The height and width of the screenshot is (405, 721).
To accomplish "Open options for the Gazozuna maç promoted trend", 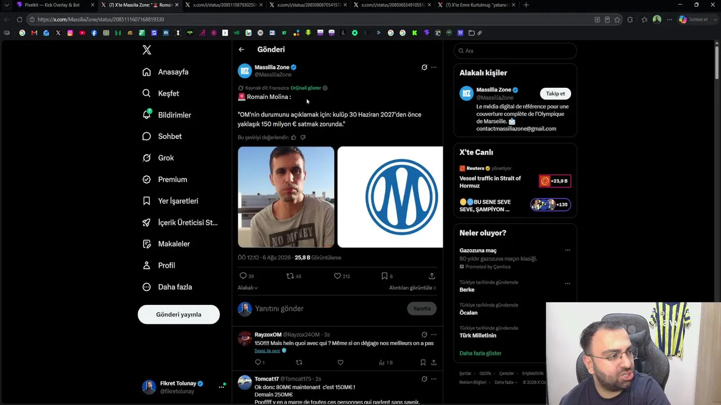I will [x=567, y=250].
